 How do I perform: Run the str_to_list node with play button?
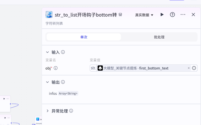[162, 15]
